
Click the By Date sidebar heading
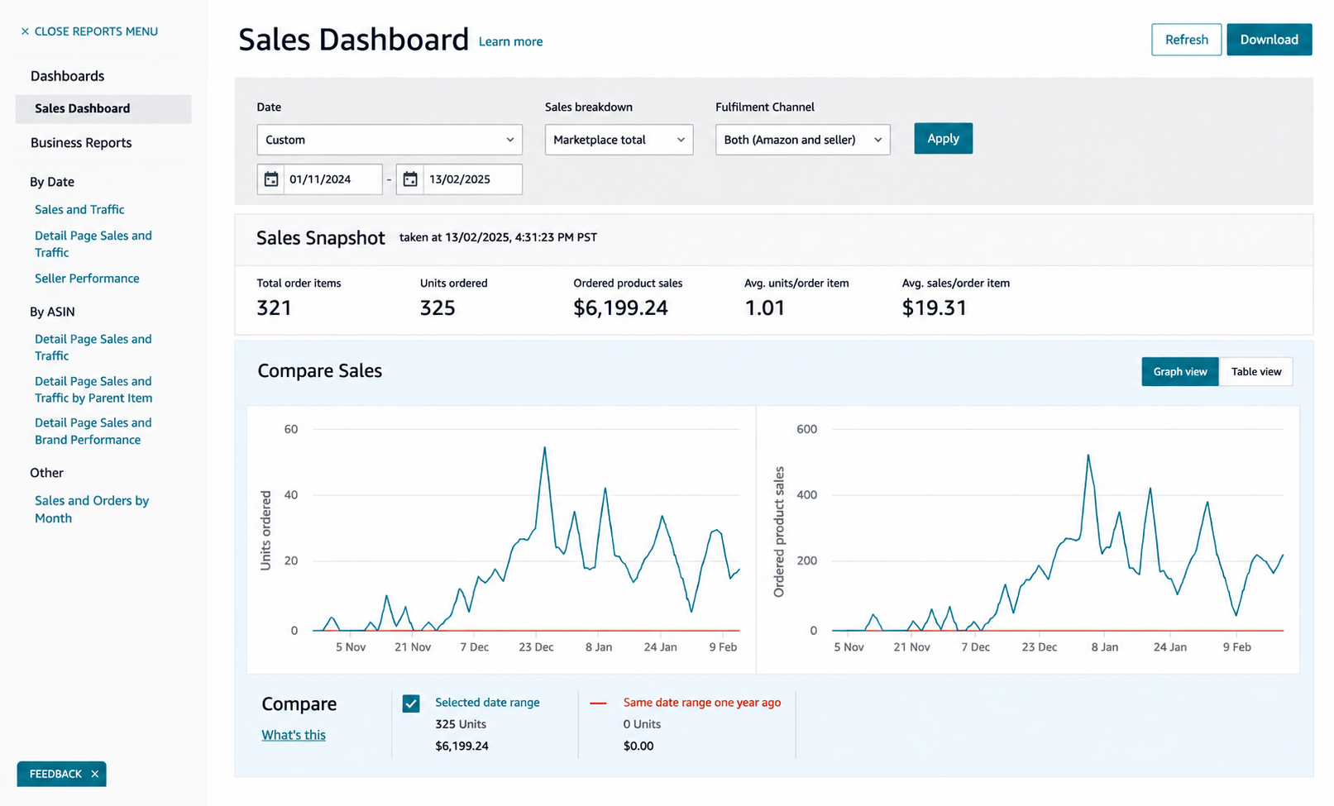tap(52, 182)
